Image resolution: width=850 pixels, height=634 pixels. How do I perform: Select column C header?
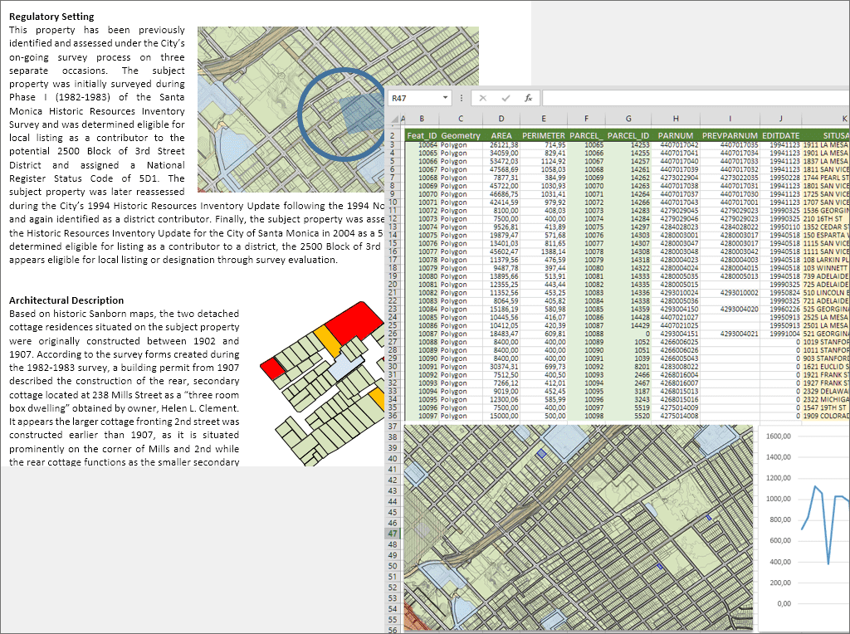point(460,119)
